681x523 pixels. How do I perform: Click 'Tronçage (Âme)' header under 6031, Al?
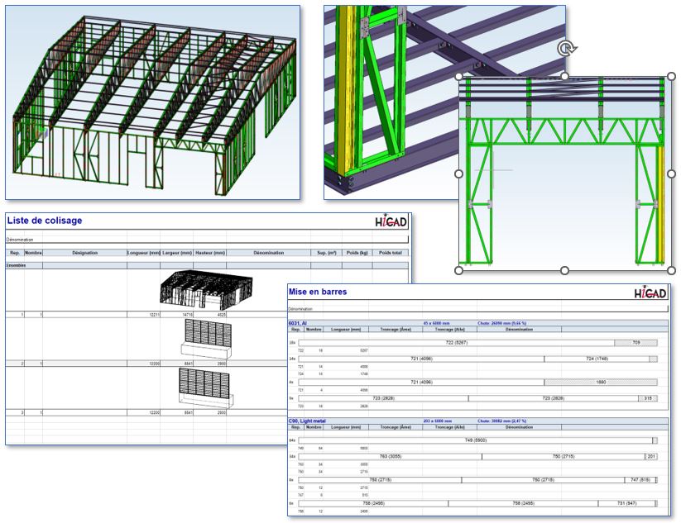coord(396,330)
